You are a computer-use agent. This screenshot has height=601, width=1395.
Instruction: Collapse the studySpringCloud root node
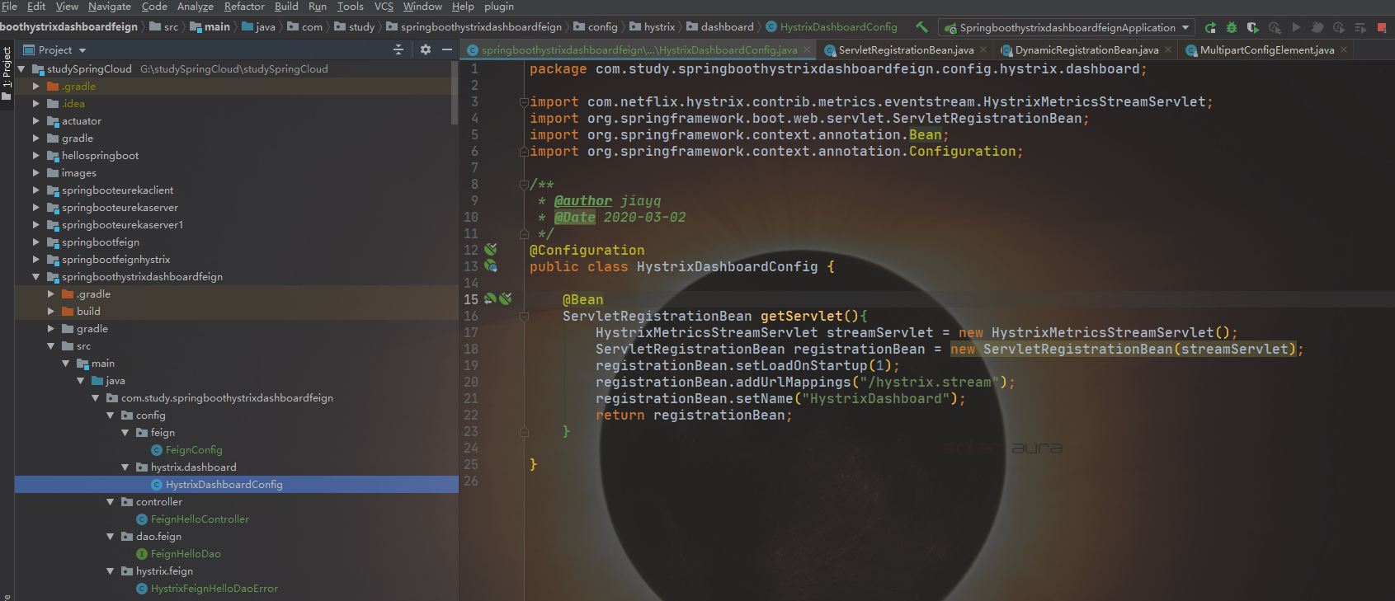click(x=21, y=69)
